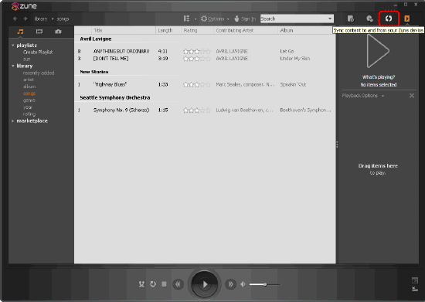This screenshot has width=425, height=302.
Task: Skip to the next track
Action: tap(231, 284)
